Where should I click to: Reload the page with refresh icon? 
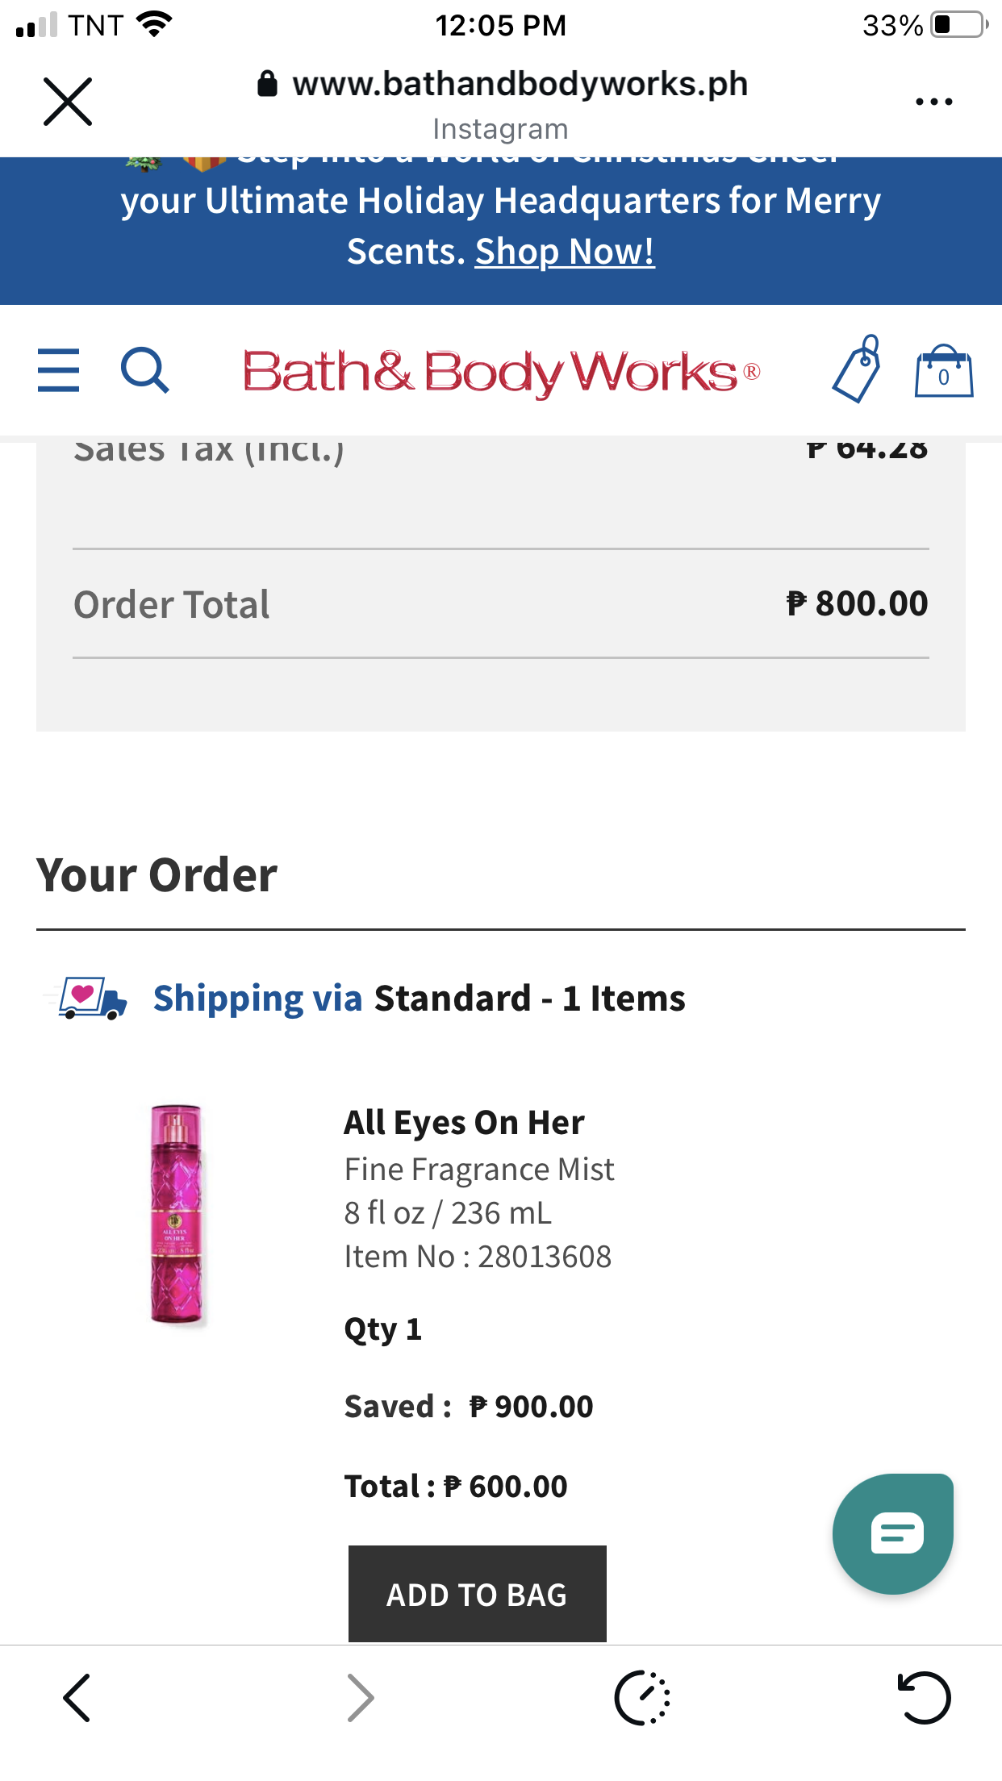[x=924, y=1697]
